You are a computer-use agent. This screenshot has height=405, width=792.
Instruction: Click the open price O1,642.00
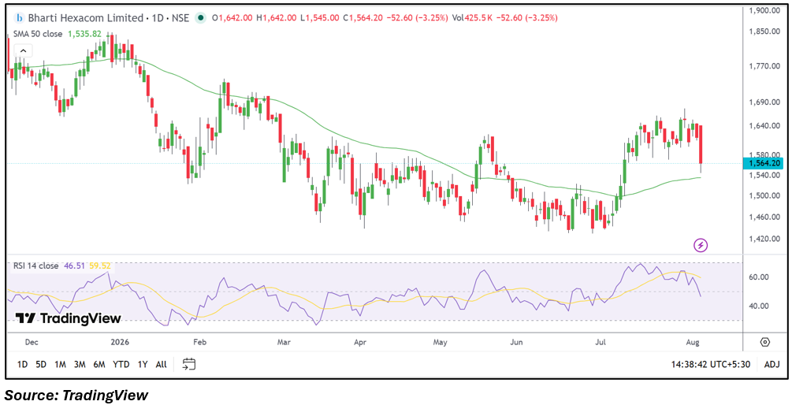click(x=232, y=18)
